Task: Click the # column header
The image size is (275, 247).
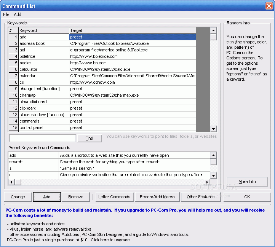Action: (x=13, y=30)
